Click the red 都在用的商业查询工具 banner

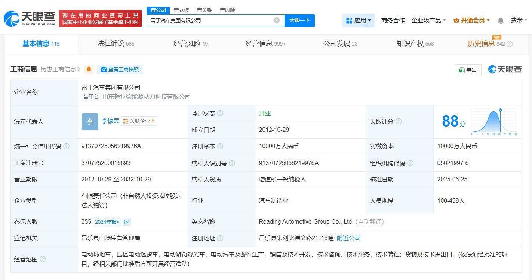(x=101, y=18)
